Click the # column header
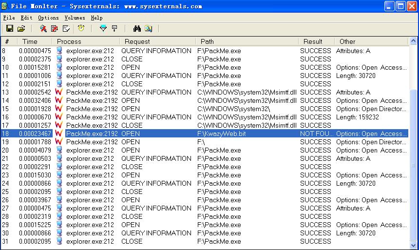The height and width of the screenshot is (250, 419). coord(9,41)
